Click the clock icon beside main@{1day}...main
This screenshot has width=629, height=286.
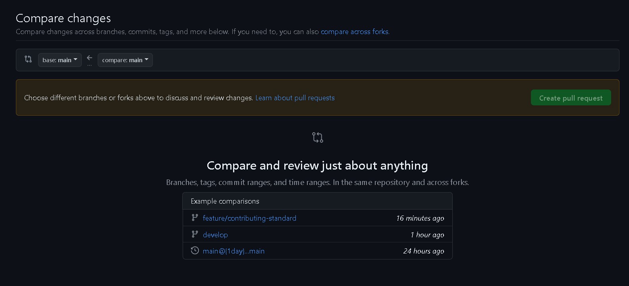[195, 250]
